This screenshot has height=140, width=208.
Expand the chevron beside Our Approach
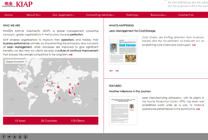pyautogui.click(x=73, y=15)
